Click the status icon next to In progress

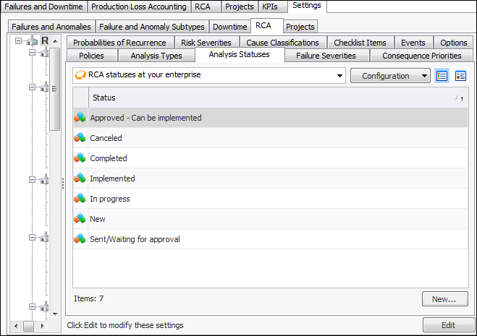(80, 199)
